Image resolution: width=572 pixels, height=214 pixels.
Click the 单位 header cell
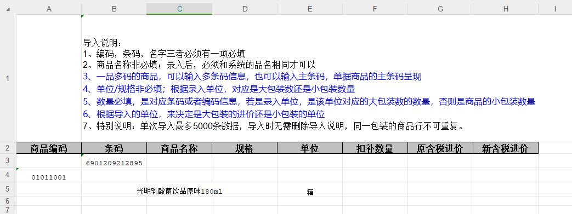coord(310,148)
